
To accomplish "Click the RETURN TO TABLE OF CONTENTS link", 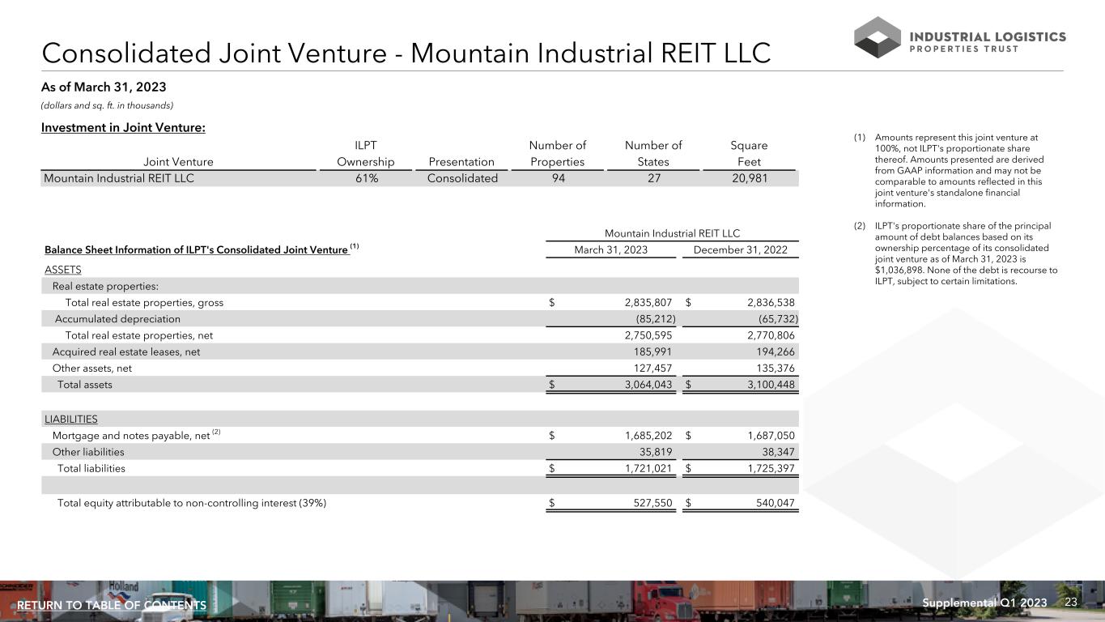I will coord(112,606).
